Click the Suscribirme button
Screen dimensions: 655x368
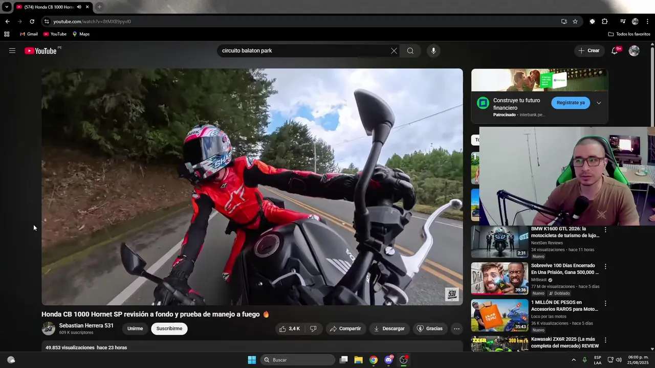pos(169,329)
